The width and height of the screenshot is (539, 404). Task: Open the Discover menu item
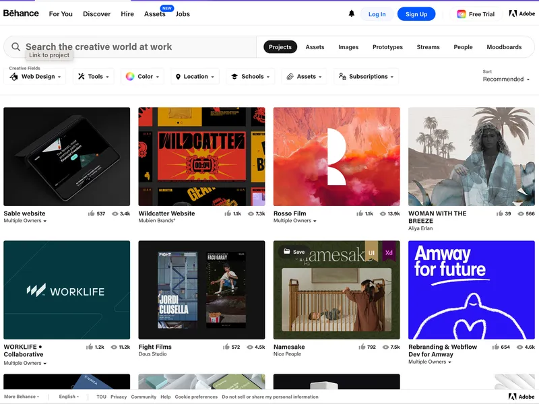(96, 14)
